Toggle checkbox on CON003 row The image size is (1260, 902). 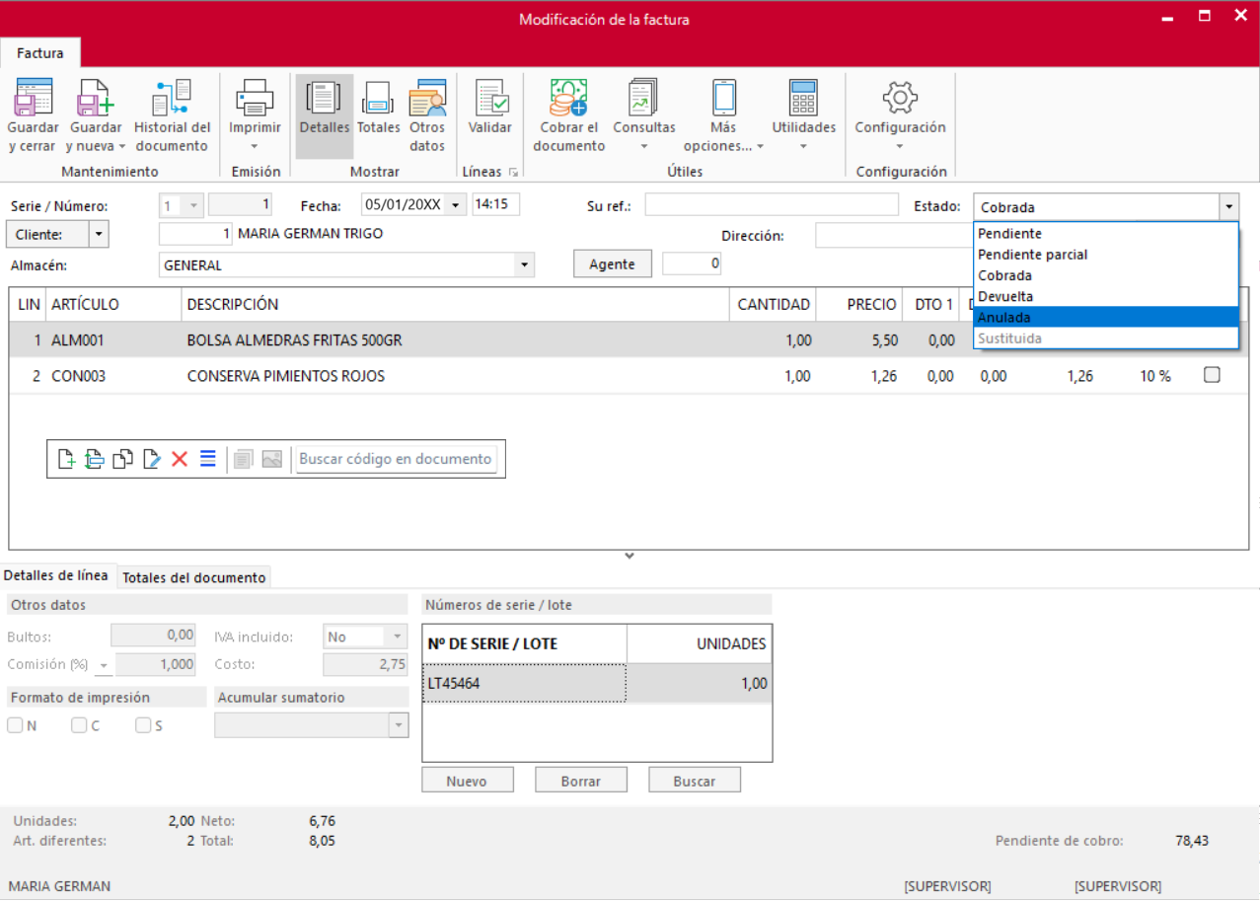tap(1213, 375)
